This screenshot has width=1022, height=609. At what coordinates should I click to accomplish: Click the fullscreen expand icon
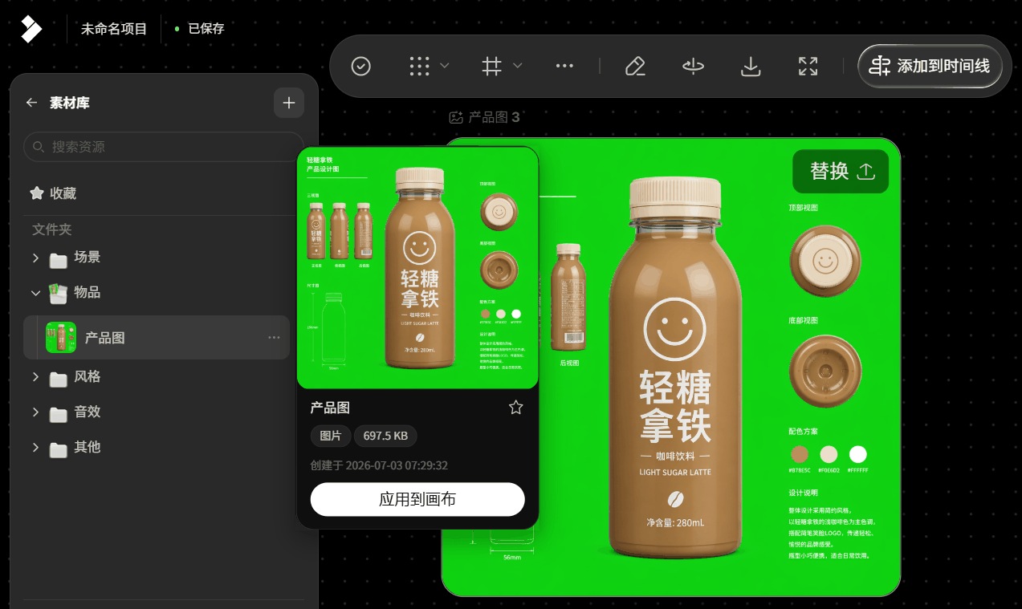(808, 67)
